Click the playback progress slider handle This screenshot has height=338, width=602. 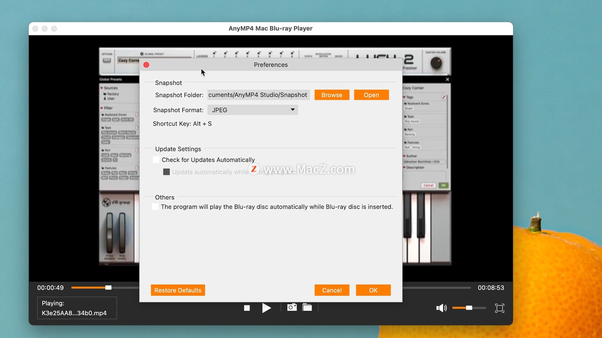pos(108,288)
